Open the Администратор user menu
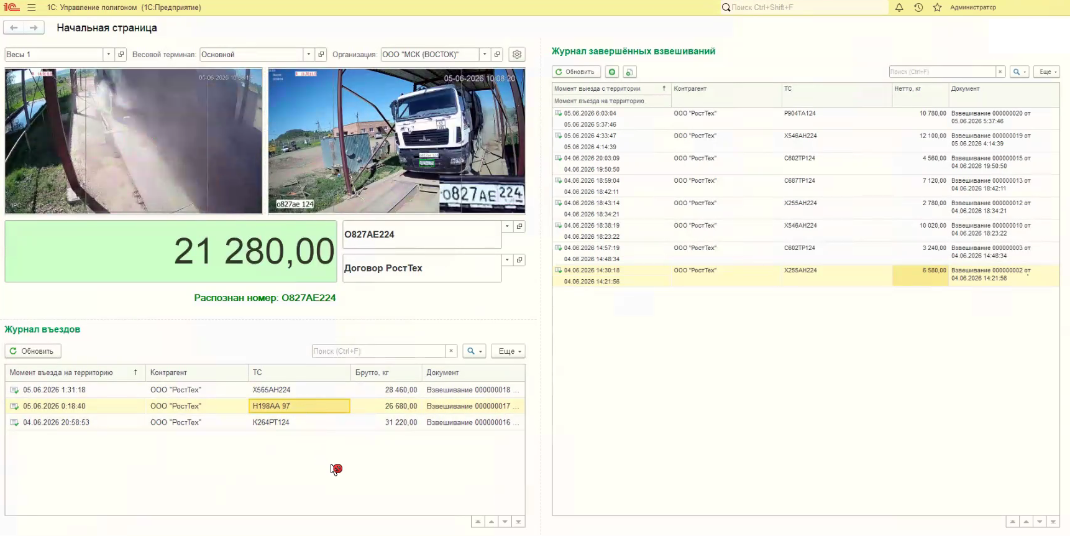 [x=973, y=7]
